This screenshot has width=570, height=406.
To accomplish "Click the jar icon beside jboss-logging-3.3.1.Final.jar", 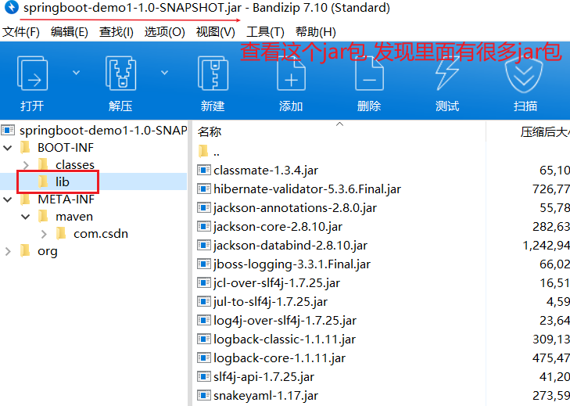I will (x=203, y=264).
